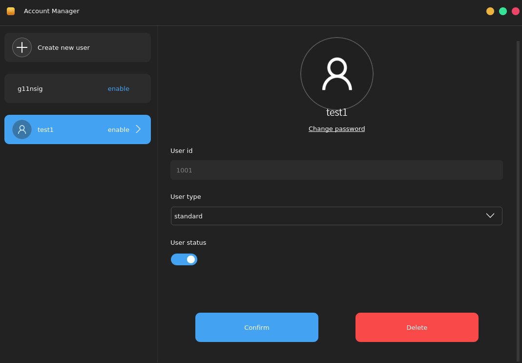Click the chevron arrow on the test1 row
522x363 pixels.
click(x=138, y=129)
